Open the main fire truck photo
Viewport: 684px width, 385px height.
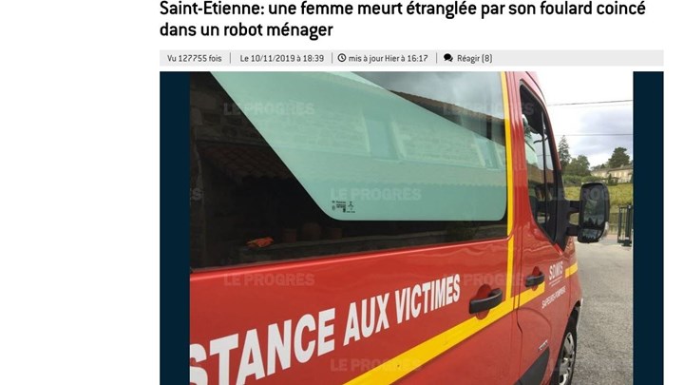[411, 228]
